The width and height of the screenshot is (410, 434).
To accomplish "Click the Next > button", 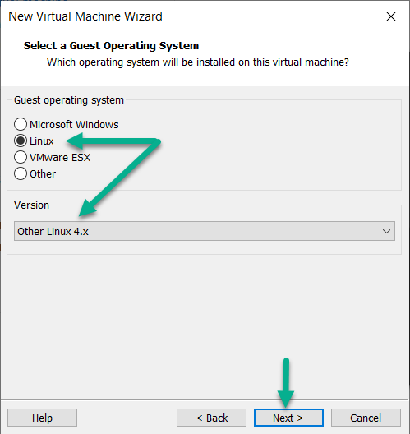I will tap(288, 418).
